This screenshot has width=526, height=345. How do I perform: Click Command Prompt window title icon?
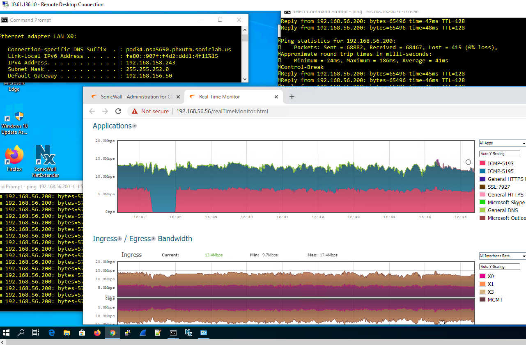pos(5,20)
